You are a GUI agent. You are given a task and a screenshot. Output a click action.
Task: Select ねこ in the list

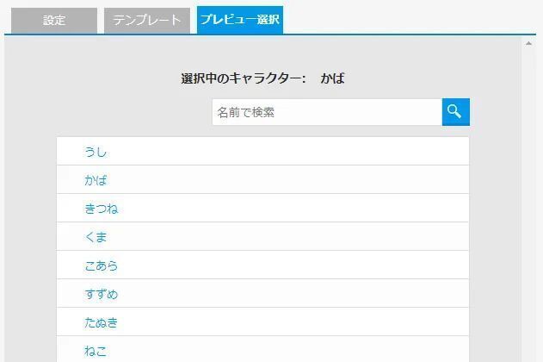pyautogui.click(x=96, y=351)
